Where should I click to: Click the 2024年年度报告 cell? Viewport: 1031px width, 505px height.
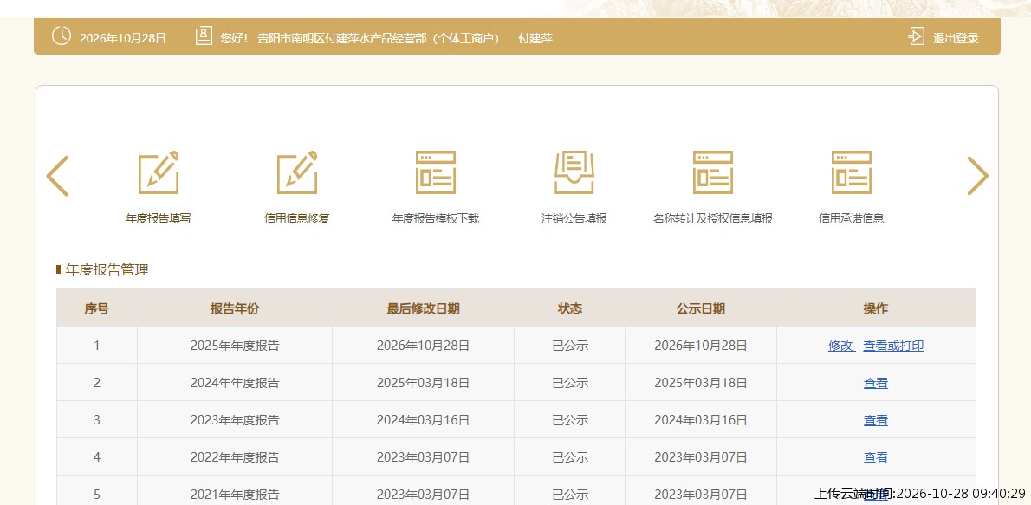tap(235, 383)
